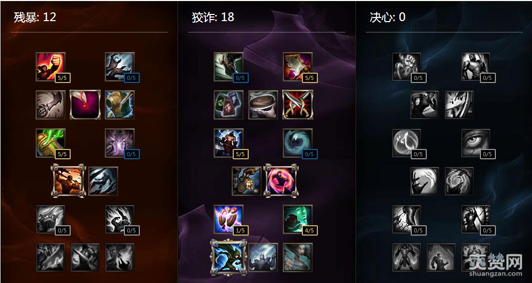
Task: Add a point to Precision shield mastery 1/5
Action: 229,219
